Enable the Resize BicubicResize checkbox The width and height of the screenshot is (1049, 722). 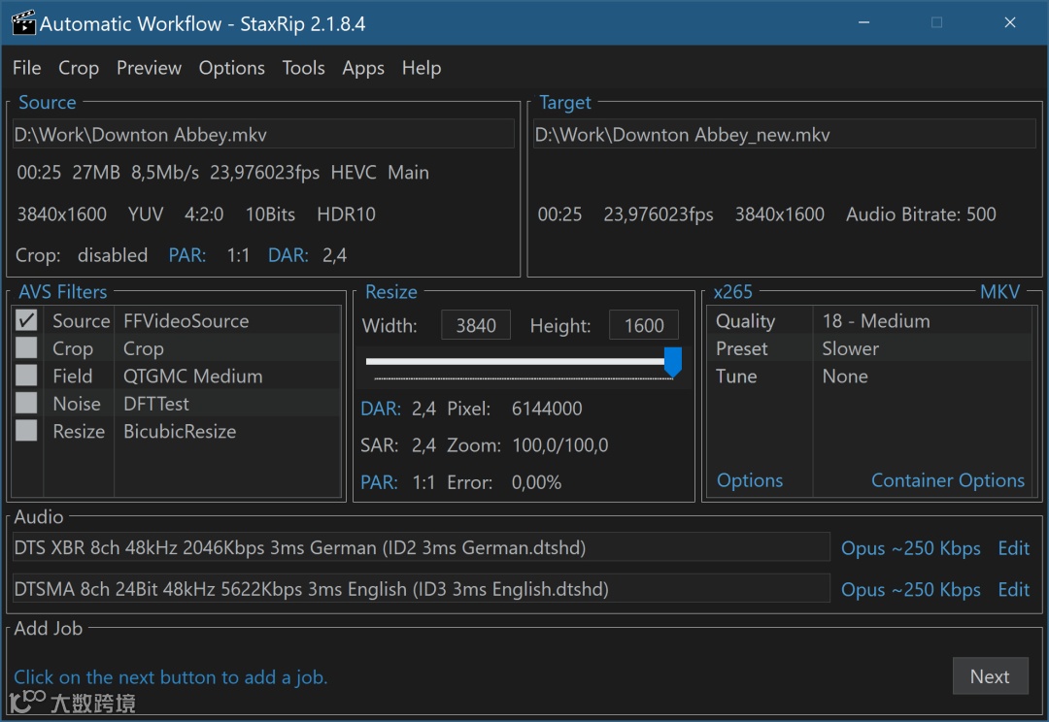pos(27,431)
